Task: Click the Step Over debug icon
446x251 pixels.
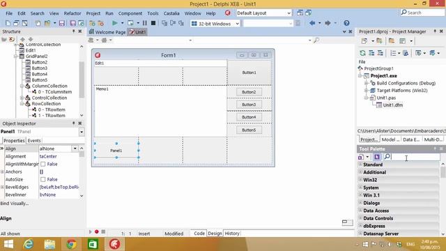Action: point(173,23)
